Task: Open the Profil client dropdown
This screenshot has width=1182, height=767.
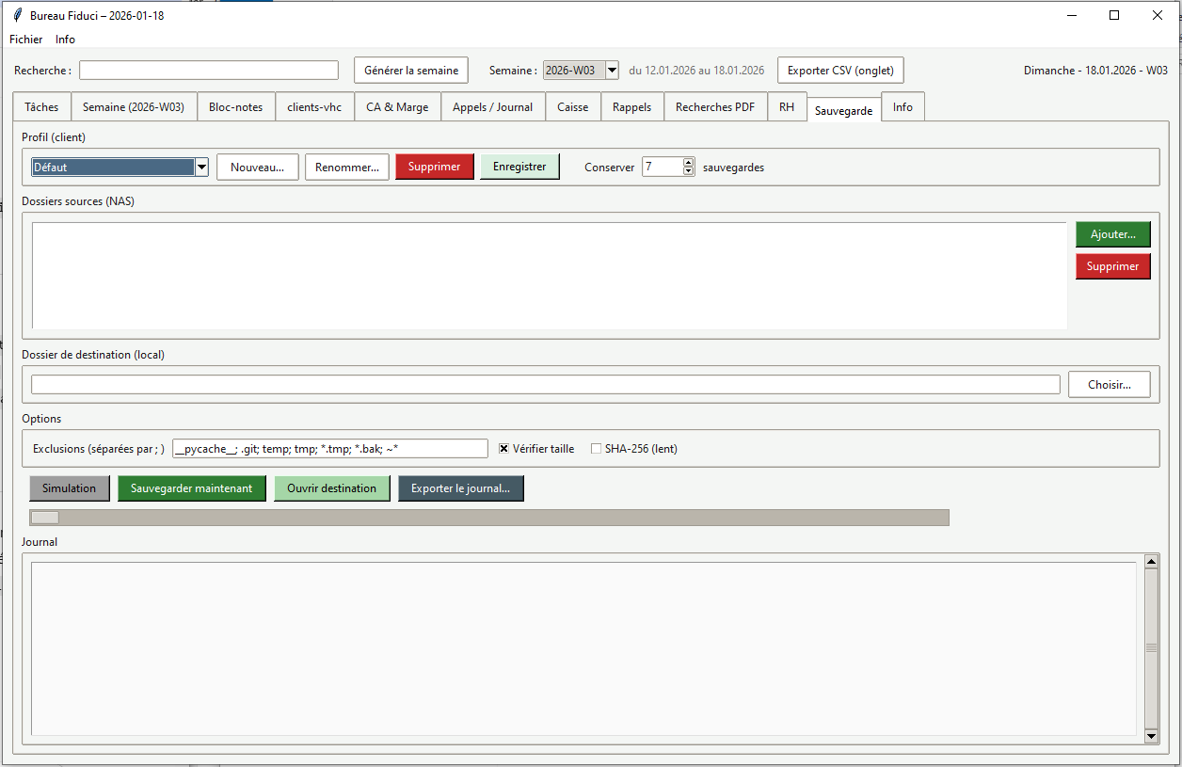Action: (201, 167)
